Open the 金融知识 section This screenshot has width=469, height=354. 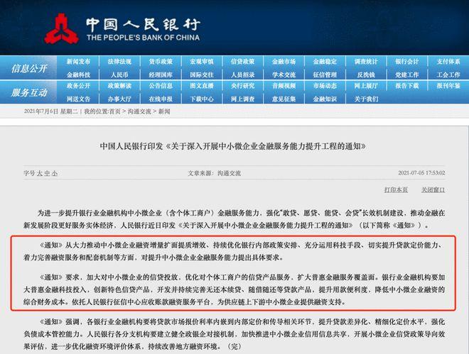[325, 99]
